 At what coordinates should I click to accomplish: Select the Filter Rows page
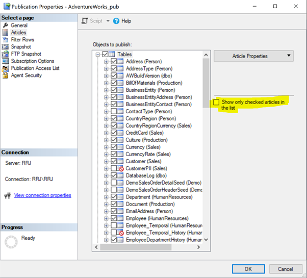[x=22, y=40]
